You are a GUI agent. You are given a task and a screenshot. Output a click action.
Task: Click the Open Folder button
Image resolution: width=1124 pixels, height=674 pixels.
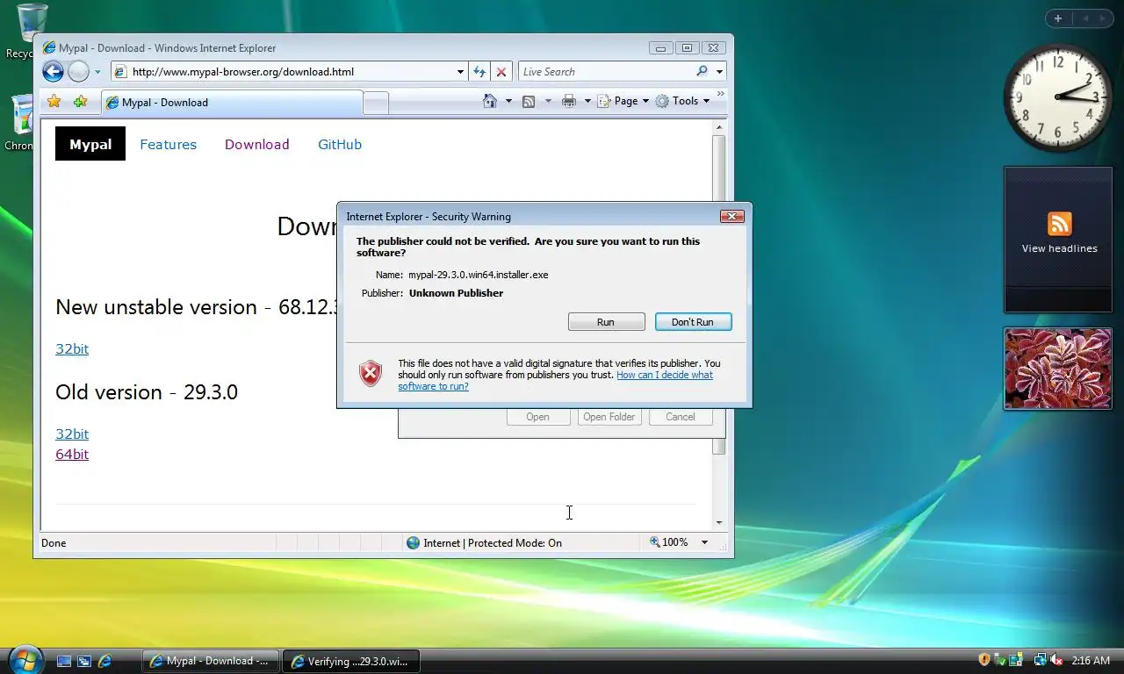point(609,417)
